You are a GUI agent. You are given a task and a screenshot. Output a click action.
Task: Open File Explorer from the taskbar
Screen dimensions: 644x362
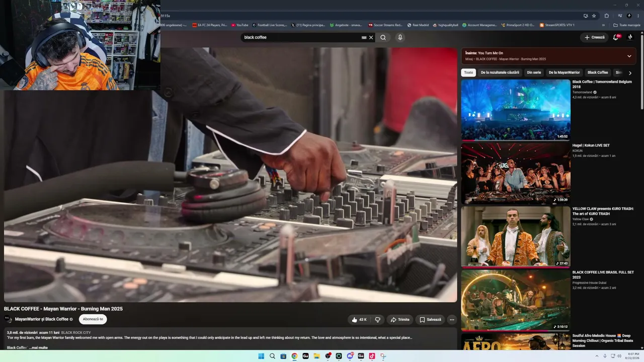click(x=316, y=356)
